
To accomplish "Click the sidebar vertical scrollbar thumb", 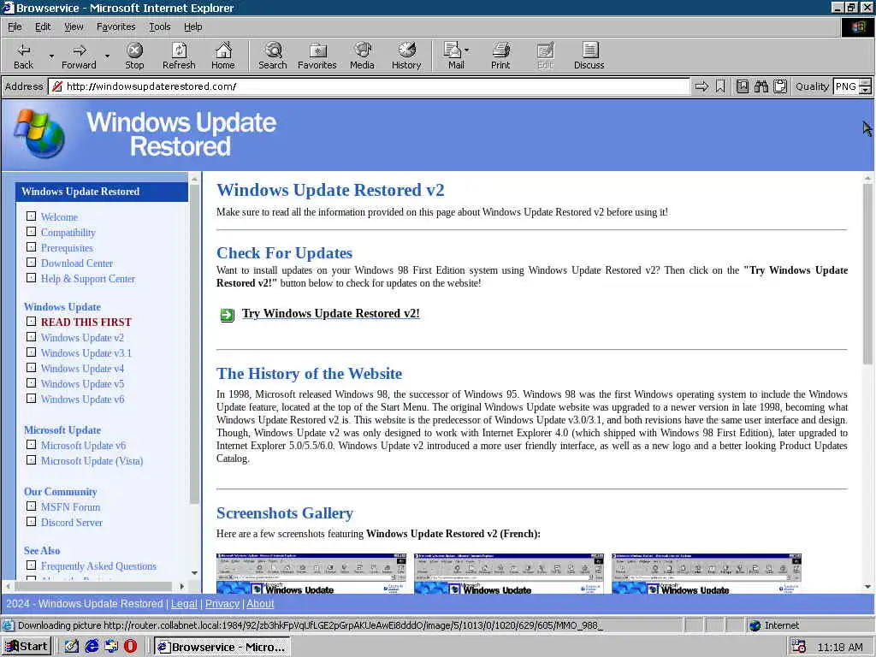I will click(x=194, y=344).
